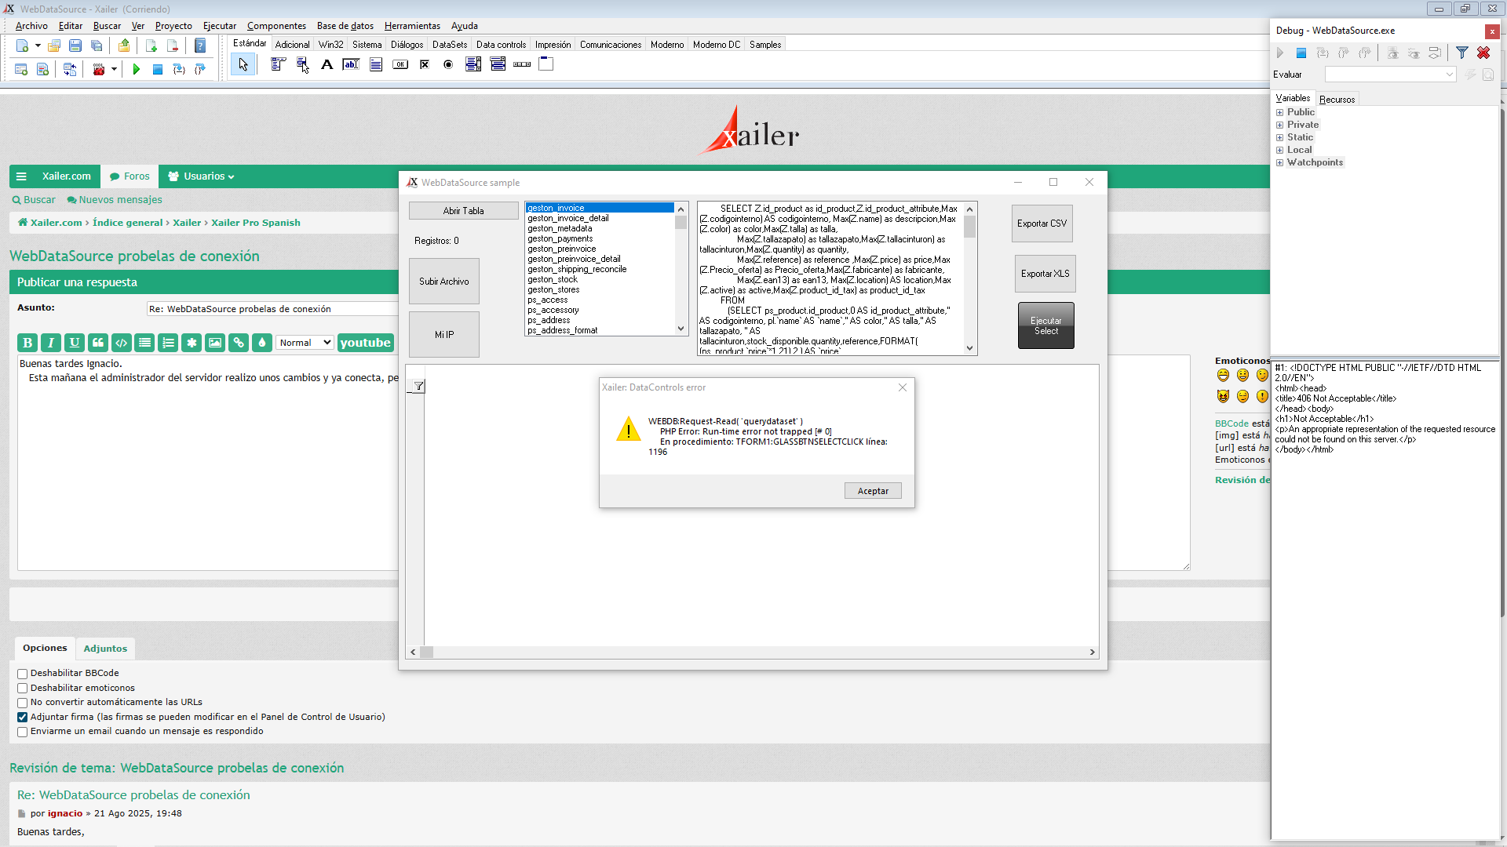Screen dimensions: 1507x847
Task: Click the Abrir Tabla button
Action: (463, 211)
